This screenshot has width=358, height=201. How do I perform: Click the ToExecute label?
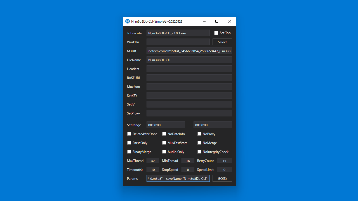(x=134, y=33)
